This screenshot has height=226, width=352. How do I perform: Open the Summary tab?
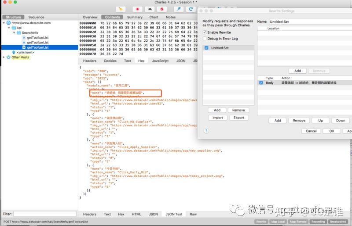(135, 17)
